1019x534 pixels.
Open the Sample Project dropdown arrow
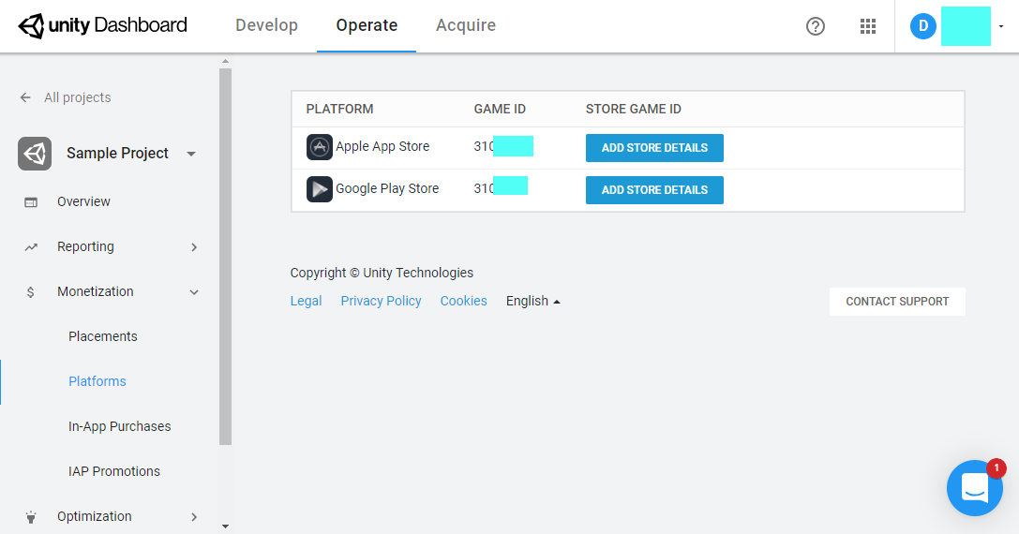click(191, 154)
